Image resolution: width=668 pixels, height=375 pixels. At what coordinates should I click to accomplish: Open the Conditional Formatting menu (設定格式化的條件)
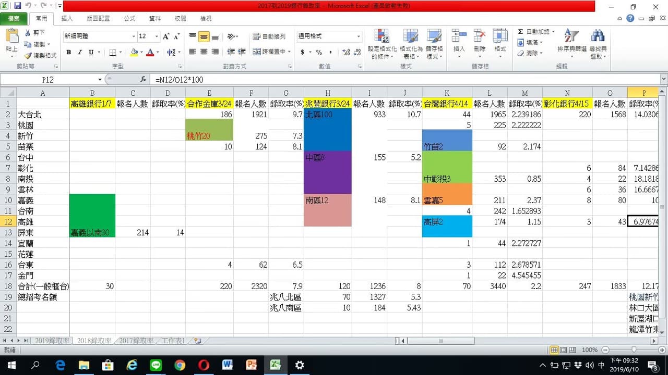(x=382, y=44)
